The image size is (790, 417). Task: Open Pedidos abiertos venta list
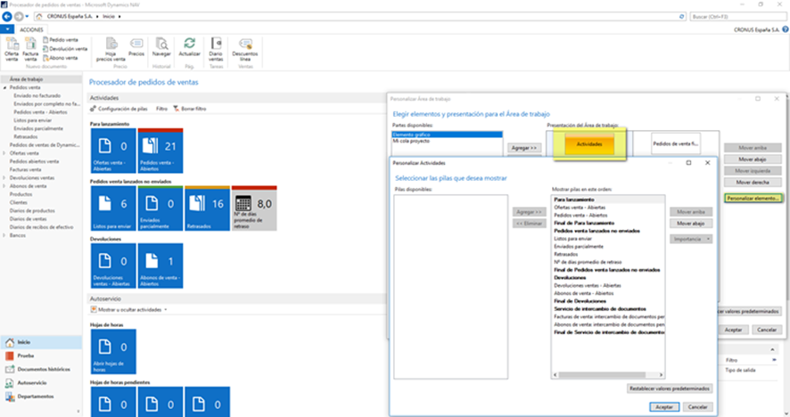pyautogui.click(x=34, y=161)
